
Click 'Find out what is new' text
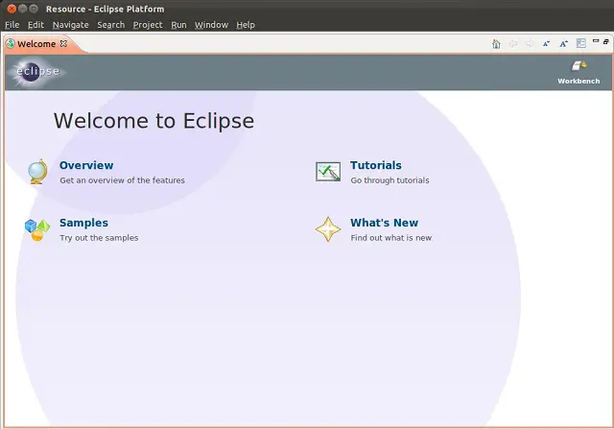pyautogui.click(x=391, y=238)
